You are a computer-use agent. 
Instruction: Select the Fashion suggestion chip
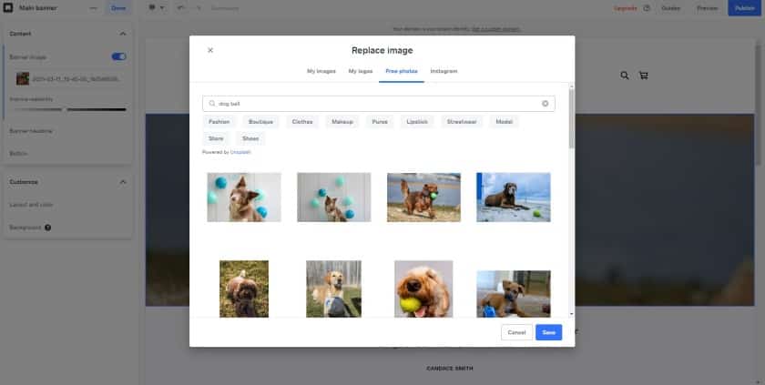pyautogui.click(x=219, y=122)
